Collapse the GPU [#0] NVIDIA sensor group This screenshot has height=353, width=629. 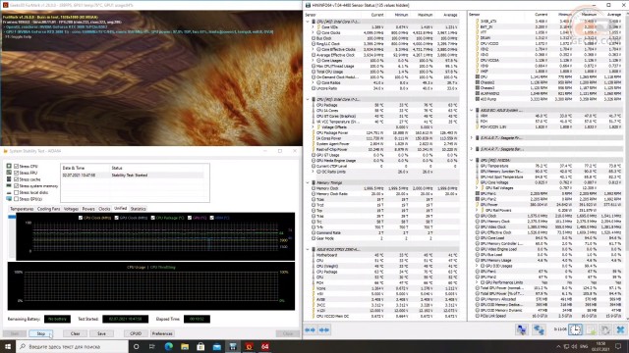(x=472, y=160)
